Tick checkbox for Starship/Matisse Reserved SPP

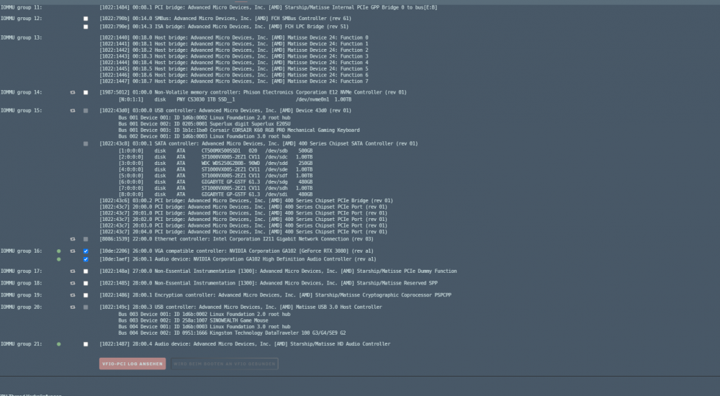coord(86,284)
